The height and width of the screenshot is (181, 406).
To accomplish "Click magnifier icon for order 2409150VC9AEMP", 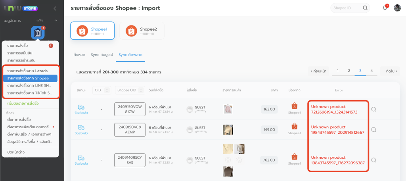I will 373,129.
